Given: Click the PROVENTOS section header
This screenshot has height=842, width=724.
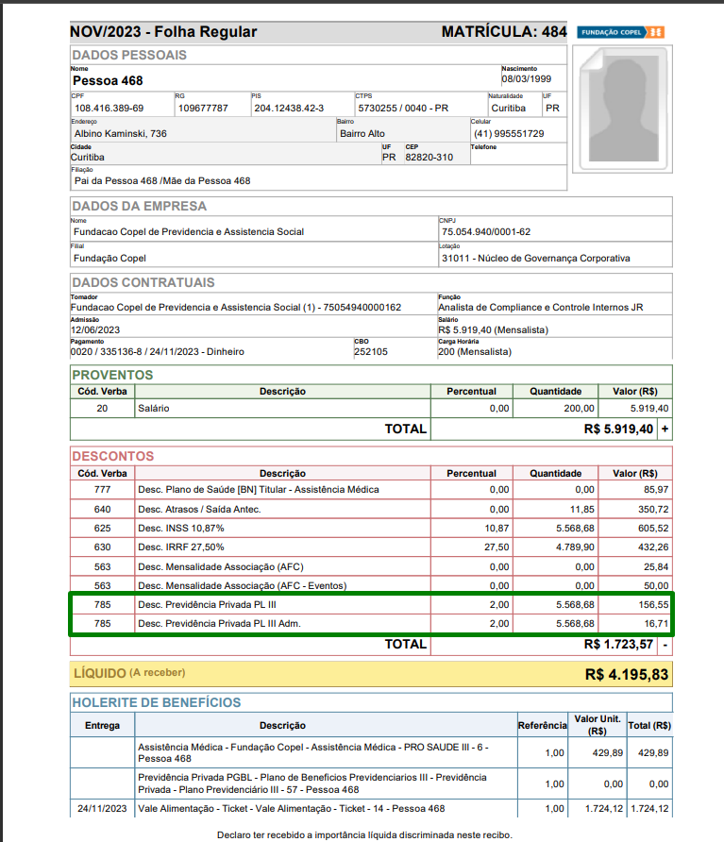Looking at the screenshot, I should point(112,375).
